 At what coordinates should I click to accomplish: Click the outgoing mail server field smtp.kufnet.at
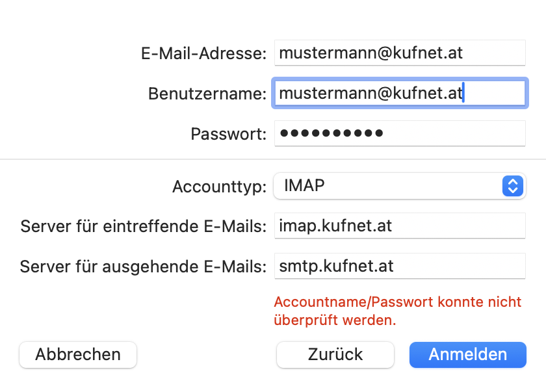coord(399,266)
